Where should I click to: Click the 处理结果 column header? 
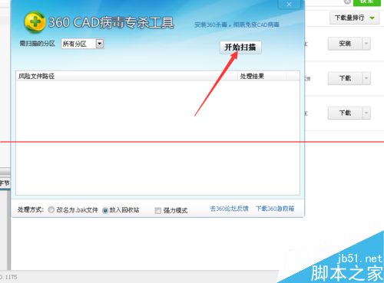(x=262, y=76)
